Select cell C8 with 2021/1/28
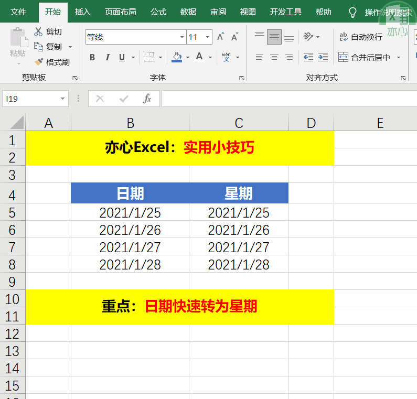Image resolution: width=417 pixels, height=399 pixels. coord(239,264)
